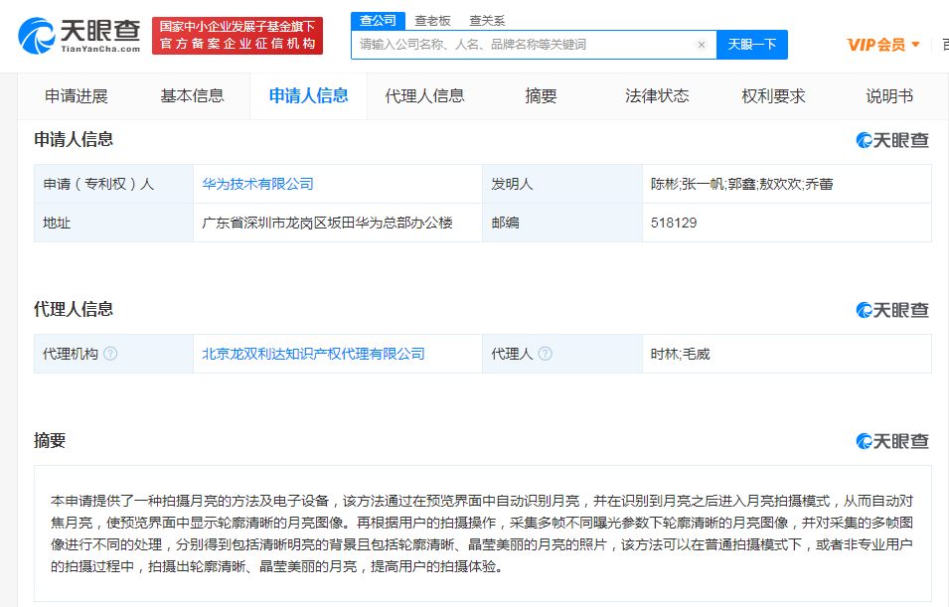Open the 法律状态 tab
The height and width of the screenshot is (607, 949).
point(657,96)
